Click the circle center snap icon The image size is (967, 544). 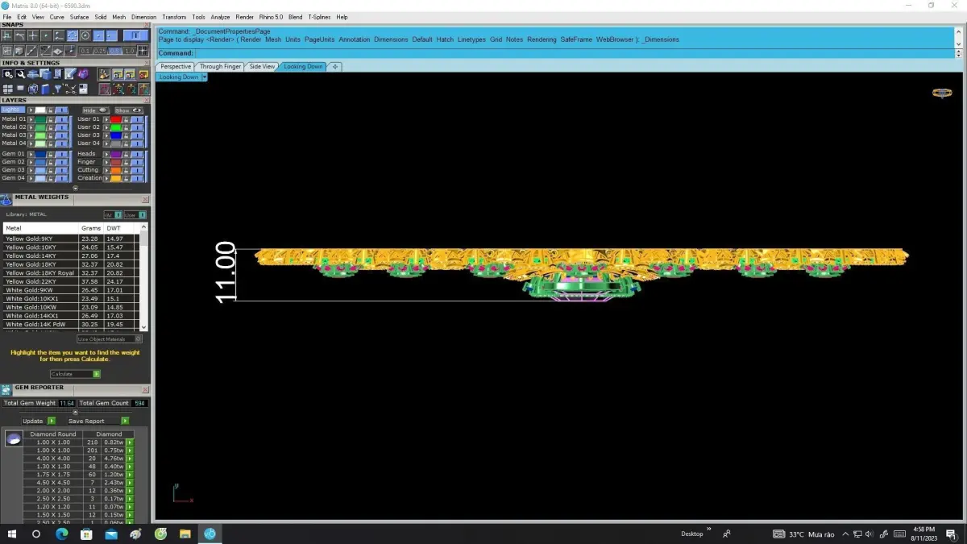[x=85, y=35]
